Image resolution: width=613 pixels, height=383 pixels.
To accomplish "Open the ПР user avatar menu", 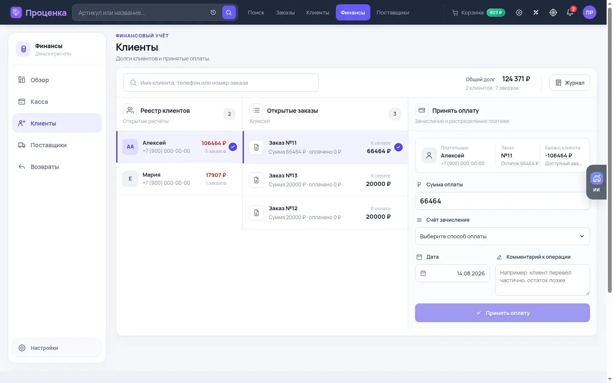I will click(x=589, y=12).
